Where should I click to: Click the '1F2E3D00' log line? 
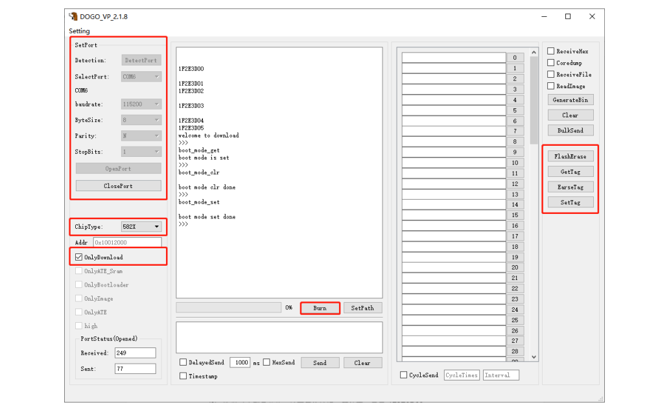(x=191, y=69)
